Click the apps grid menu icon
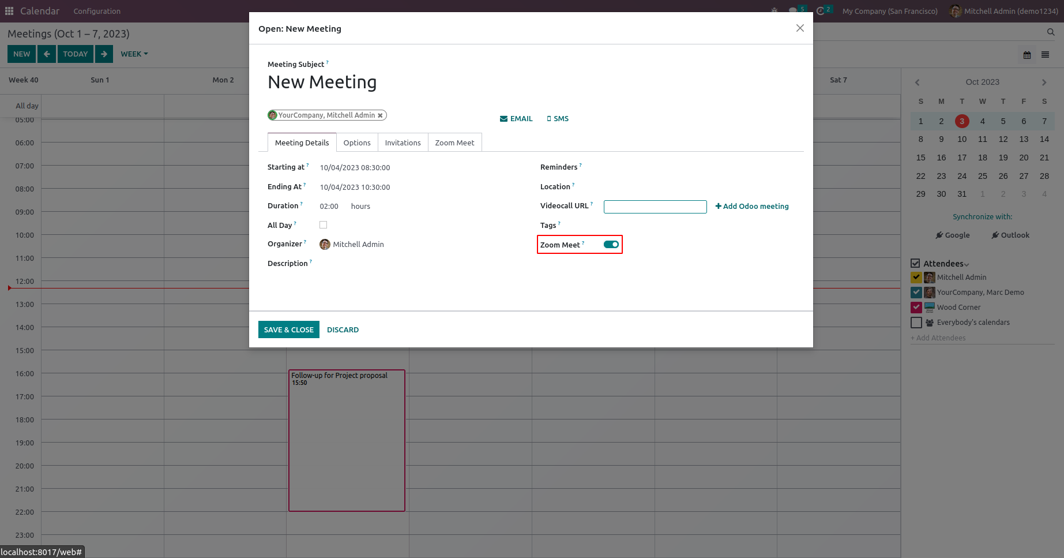This screenshot has width=1064, height=558. tap(9, 11)
